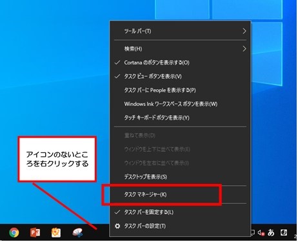This screenshot has width=298, height=242.
Task: Click the greyed 重ねて表示(D) entry
Action: [x=180, y=136]
